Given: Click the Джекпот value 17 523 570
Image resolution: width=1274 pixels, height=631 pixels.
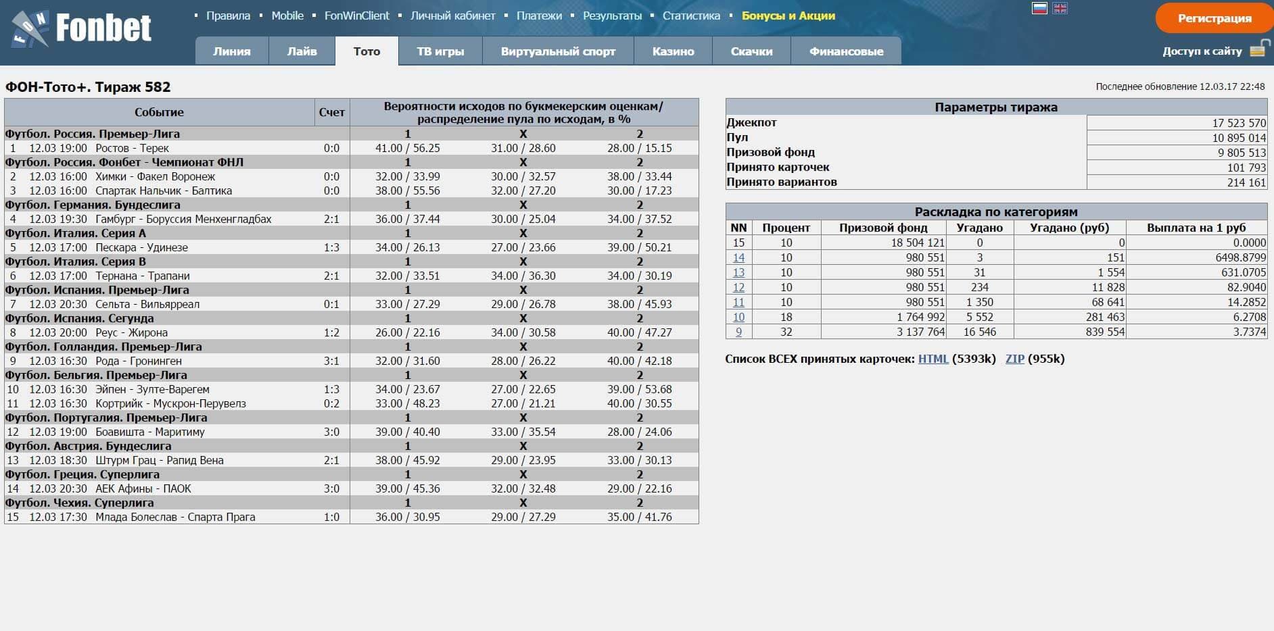Looking at the screenshot, I should pos(1239,123).
